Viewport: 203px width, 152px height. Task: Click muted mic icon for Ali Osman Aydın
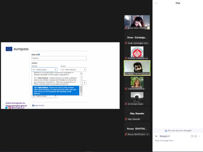[126, 104]
